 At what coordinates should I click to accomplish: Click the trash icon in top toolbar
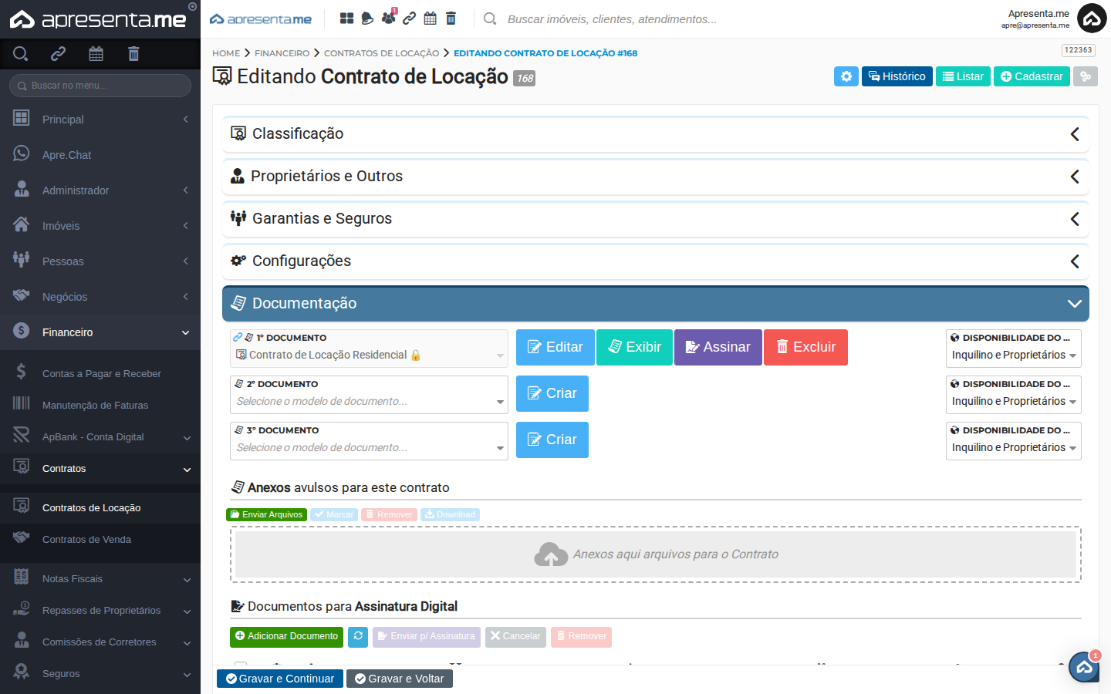tap(451, 17)
